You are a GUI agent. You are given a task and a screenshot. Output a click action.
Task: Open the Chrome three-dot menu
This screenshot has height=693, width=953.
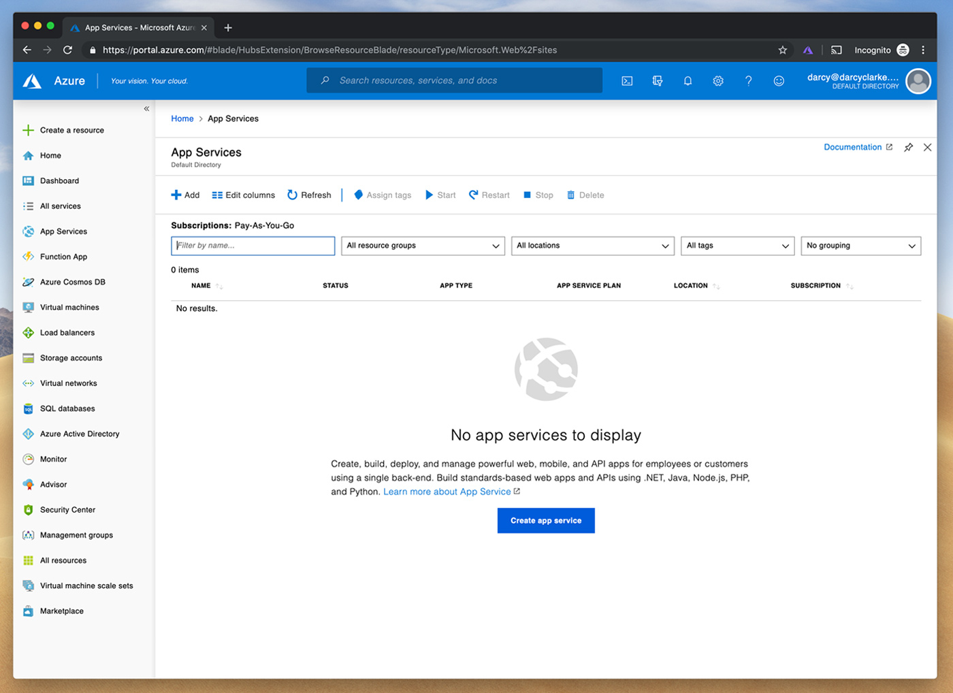[923, 50]
